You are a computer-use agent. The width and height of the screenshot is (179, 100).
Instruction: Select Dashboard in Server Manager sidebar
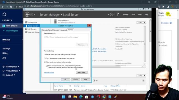32,22
